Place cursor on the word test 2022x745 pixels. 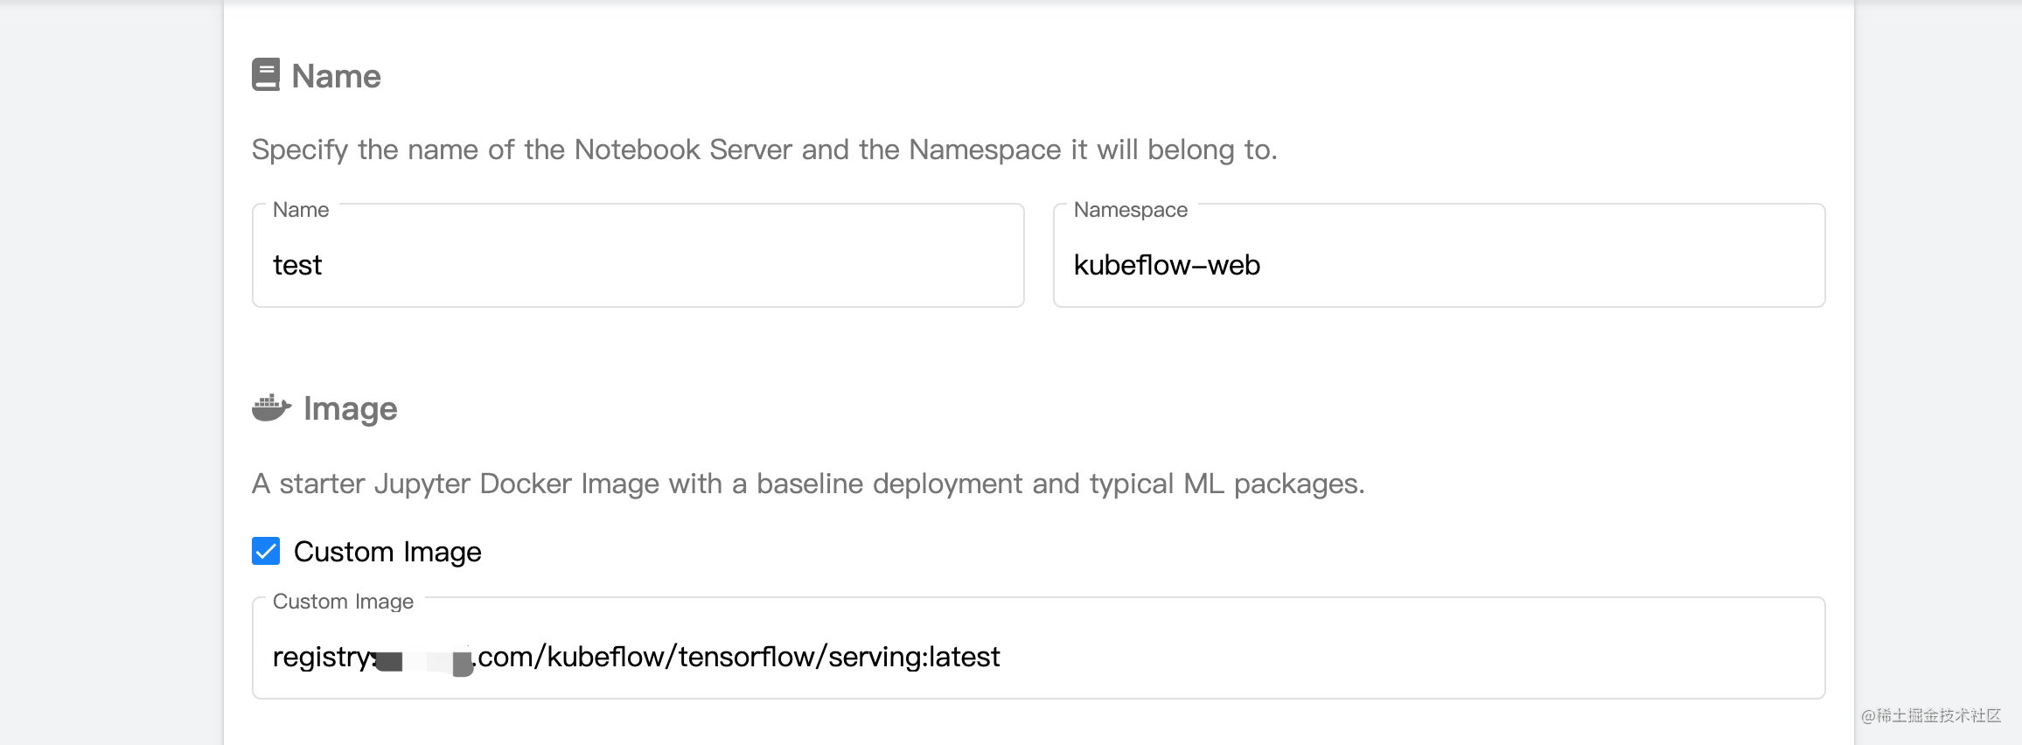click(x=297, y=265)
